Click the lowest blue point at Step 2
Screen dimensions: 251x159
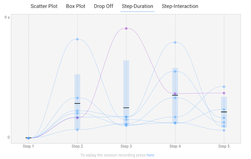[77, 130]
